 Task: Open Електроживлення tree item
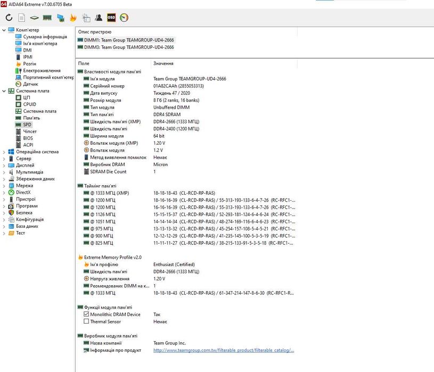point(42,71)
